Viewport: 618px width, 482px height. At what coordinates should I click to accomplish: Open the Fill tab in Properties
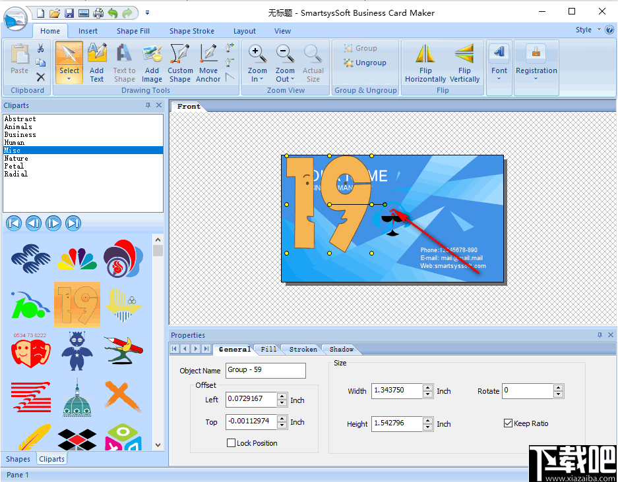(268, 349)
